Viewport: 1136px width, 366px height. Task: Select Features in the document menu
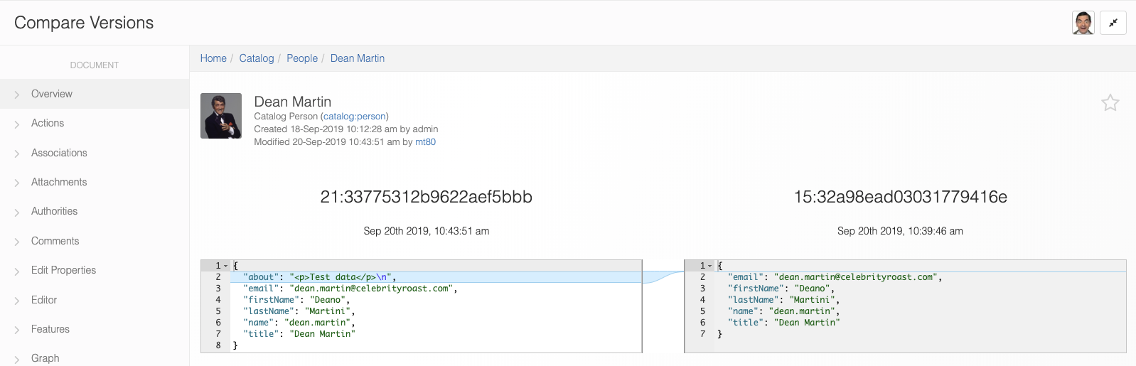click(x=50, y=329)
